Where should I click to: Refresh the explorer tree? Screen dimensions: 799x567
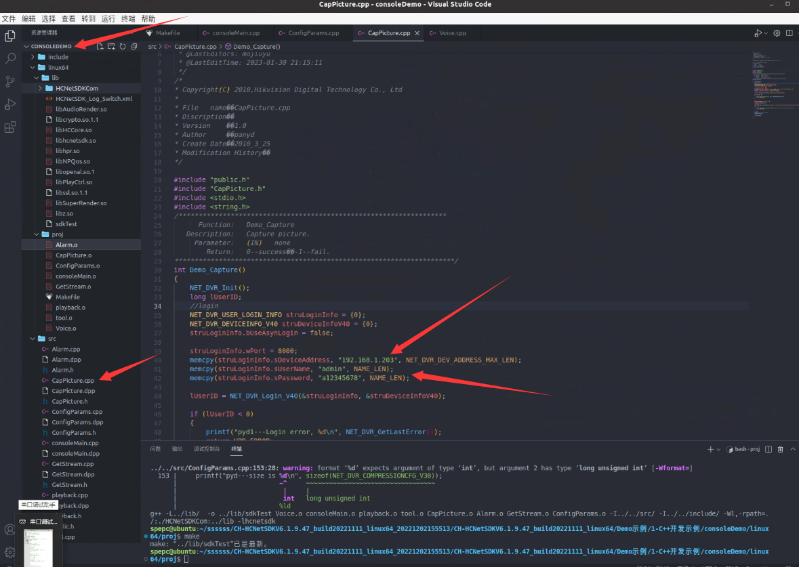(122, 46)
